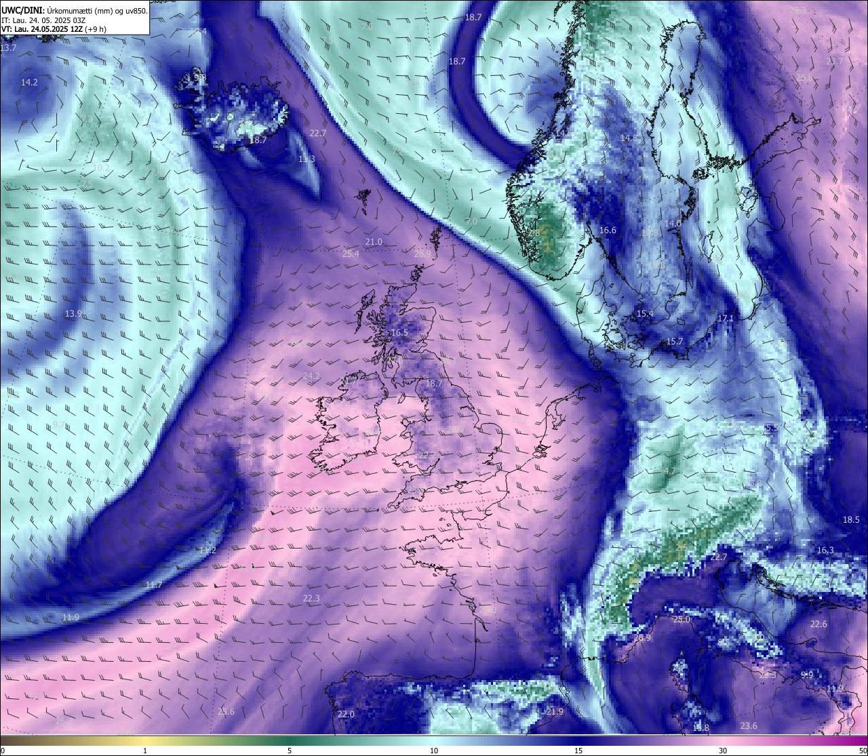Image resolution: width=868 pixels, height=756 pixels.
Task: Click the map value 9.9
Action: click(806, 675)
